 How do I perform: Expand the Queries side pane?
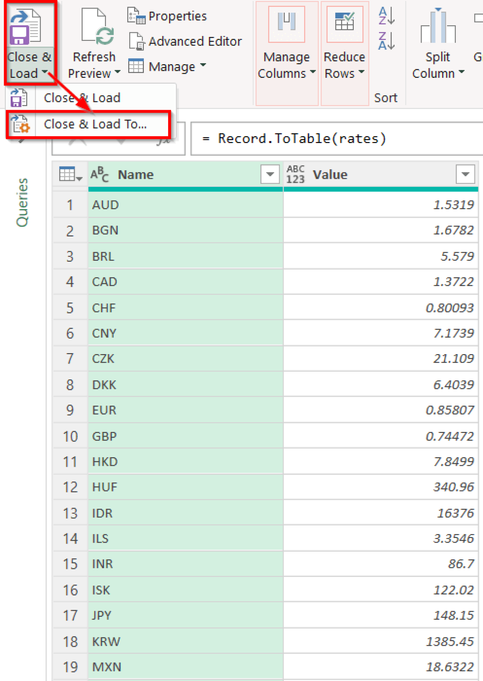pos(22,203)
